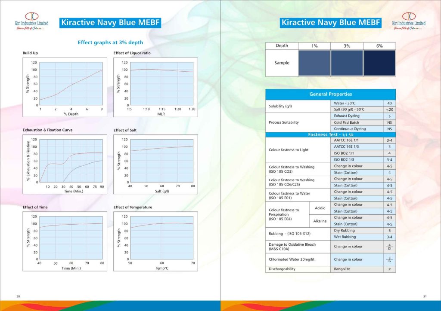Click the 'Rangolite' cell
The width and height of the screenshot is (441, 311).
357,269
